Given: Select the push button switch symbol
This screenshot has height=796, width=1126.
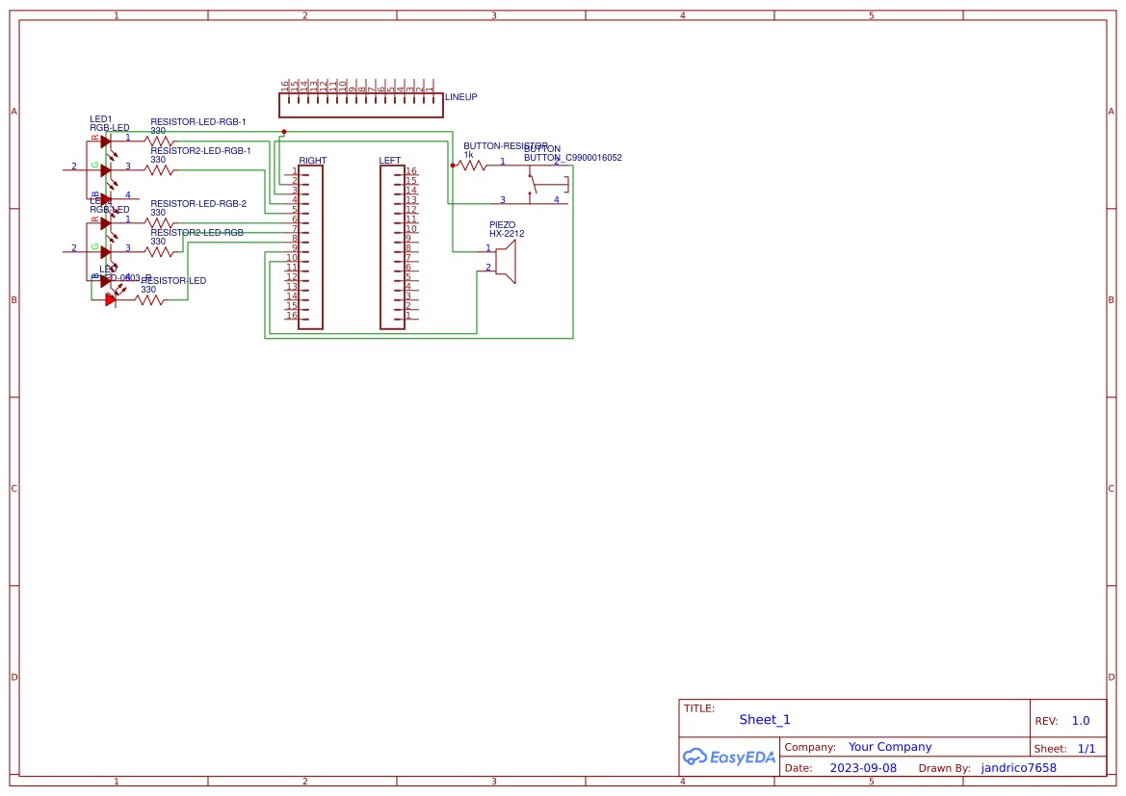Looking at the screenshot, I should [x=535, y=183].
